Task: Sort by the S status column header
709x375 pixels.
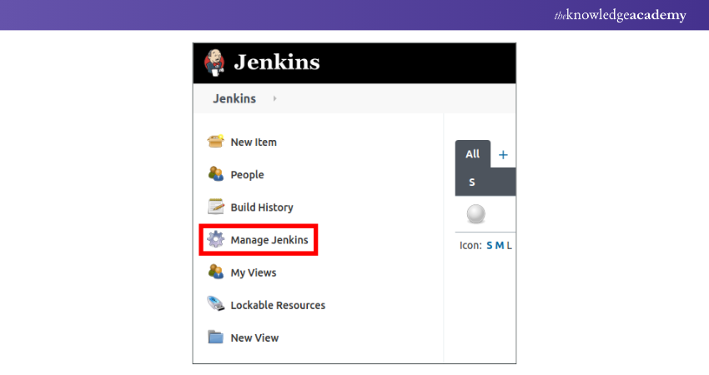Action: point(472,182)
